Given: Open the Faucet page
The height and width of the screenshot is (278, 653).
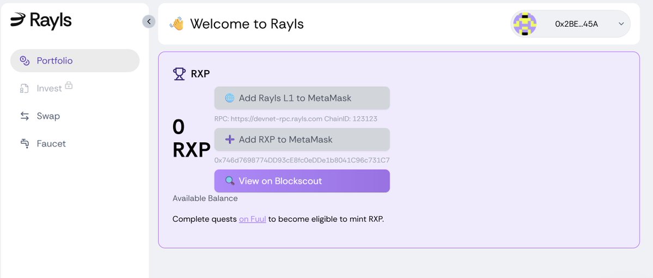Looking at the screenshot, I should [x=51, y=144].
